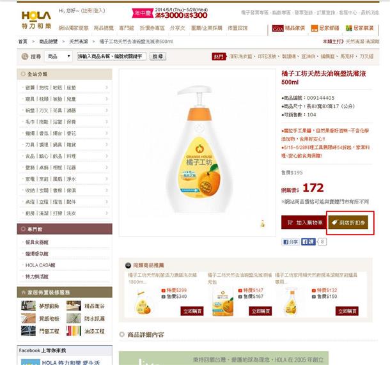Click the Facebook share icon button
Viewport: 390px width, 365px height.
[x=290, y=242]
